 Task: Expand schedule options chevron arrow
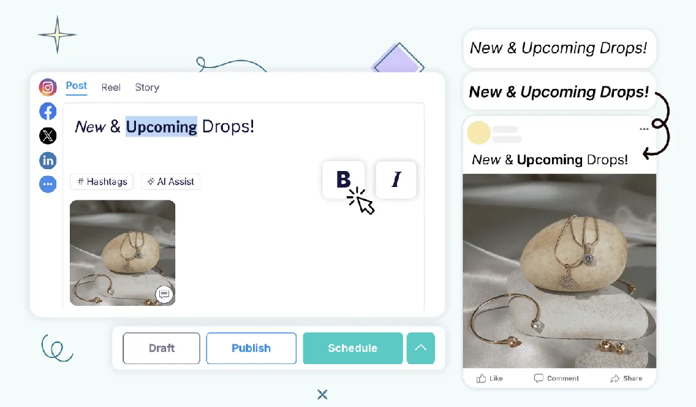coord(420,348)
